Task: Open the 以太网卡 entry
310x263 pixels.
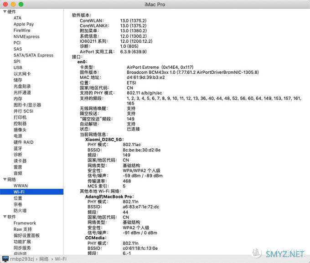Action: pos(22,74)
